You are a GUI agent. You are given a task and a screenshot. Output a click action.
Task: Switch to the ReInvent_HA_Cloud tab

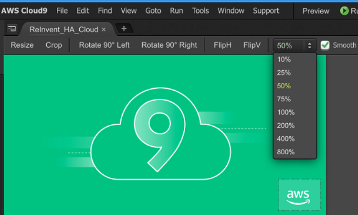coord(63,30)
